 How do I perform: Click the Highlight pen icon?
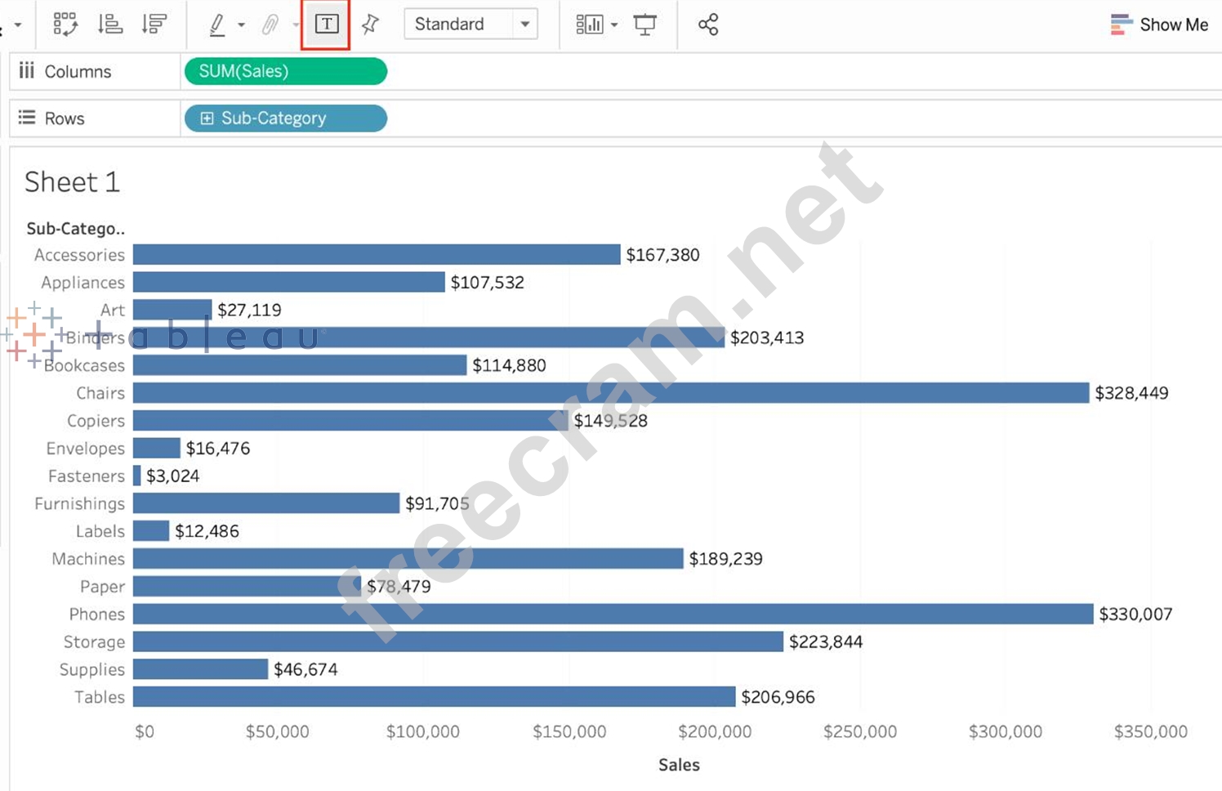(x=216, y=25)
